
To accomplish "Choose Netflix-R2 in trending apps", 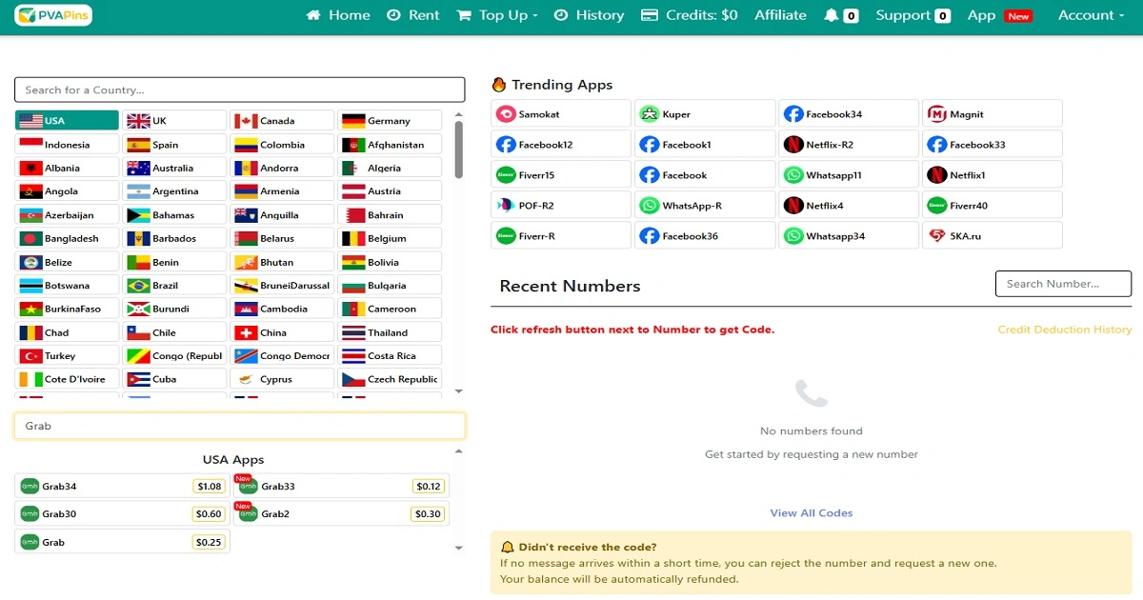I will click(849, 144).
